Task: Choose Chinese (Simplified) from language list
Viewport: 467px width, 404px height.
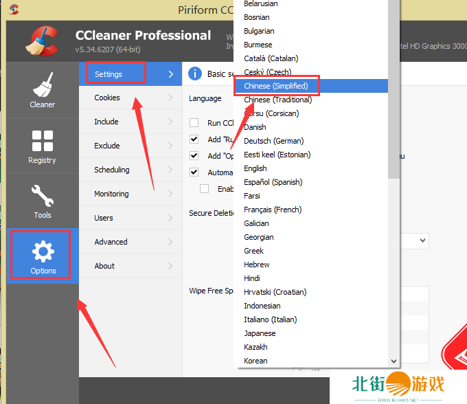Action: click(276, 86)
